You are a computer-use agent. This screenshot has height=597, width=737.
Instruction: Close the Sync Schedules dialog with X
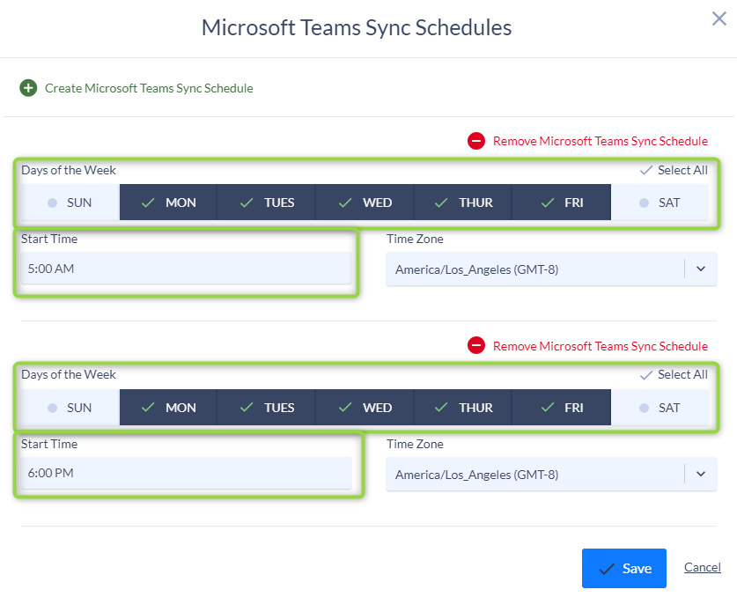pos(719,18)
